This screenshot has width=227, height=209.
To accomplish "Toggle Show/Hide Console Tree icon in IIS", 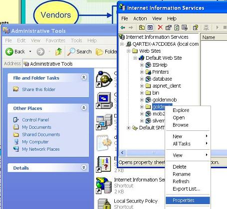I will [150, 27].
